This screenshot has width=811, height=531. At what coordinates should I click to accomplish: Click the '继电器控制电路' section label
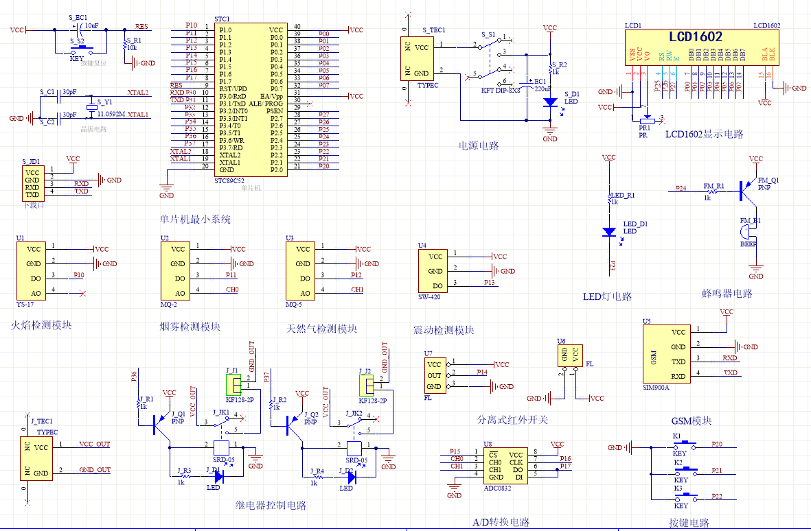click(x=271, y=505)
